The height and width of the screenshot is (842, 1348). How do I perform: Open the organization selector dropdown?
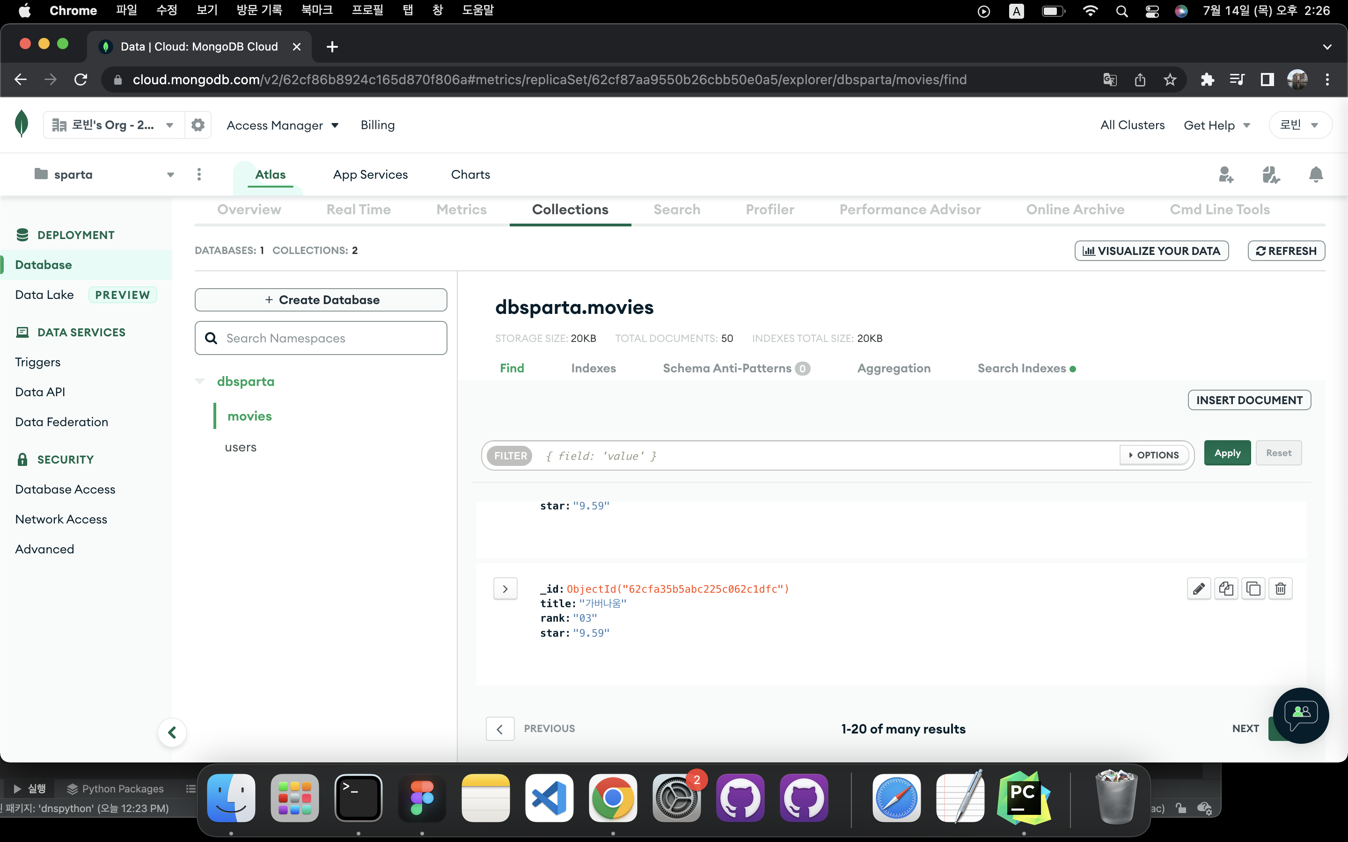pyautogui.click(x=114, y=125)
